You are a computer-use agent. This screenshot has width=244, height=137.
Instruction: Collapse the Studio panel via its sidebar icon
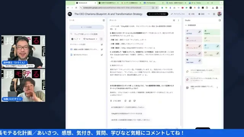point(220,20)
